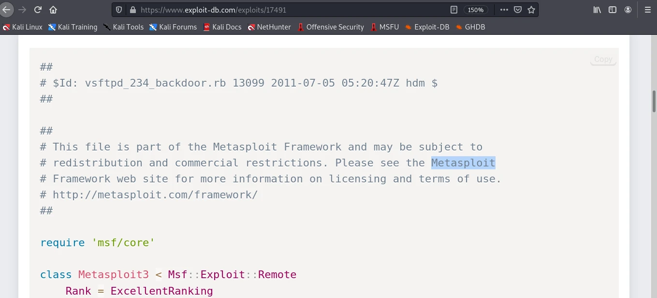Show tracking protection shield info

tap(119, 10)
